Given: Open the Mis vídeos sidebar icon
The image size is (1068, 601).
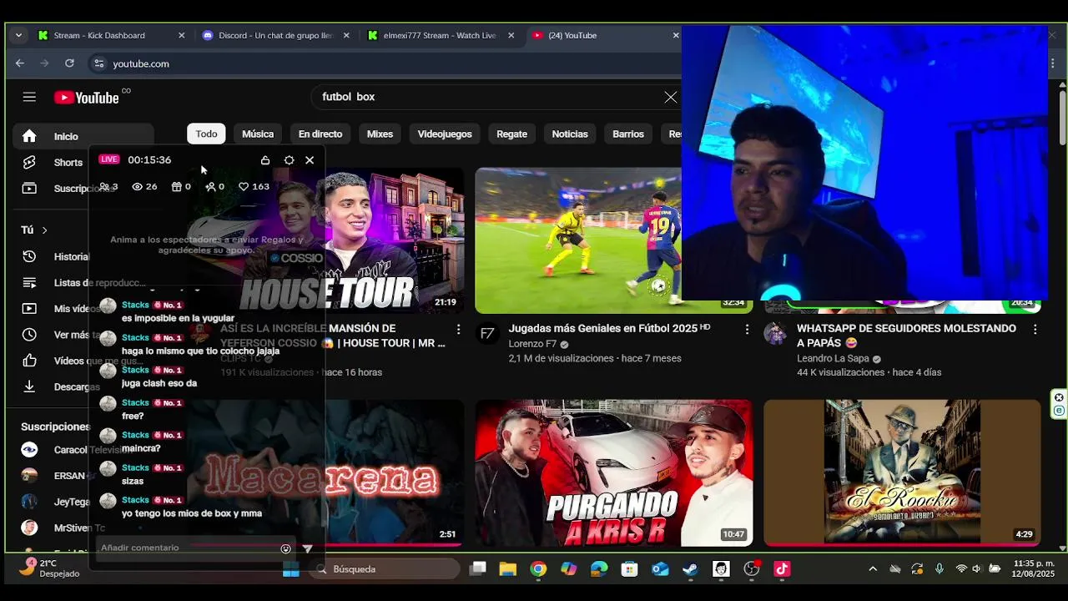Looking at the screenshot, I should coord(29,308).
